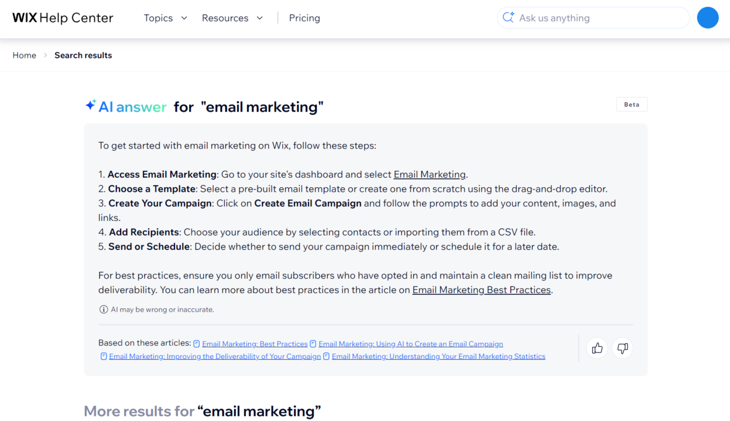Open 'Understanding Your Email Marketing Statistics' article
This screenshot has width=730, height=421.
tap(438, 356)
